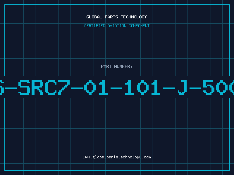
Task: Open the www.globalpartstechnology.com website link
Action: [x=117, y=157]
